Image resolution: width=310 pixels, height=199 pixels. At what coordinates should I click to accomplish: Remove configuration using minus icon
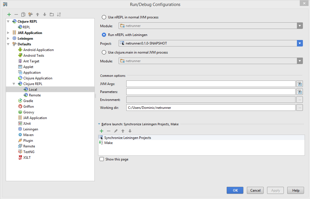[16, 14]
